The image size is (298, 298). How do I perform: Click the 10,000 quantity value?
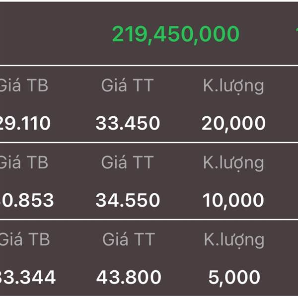click(x=233, y=200)
